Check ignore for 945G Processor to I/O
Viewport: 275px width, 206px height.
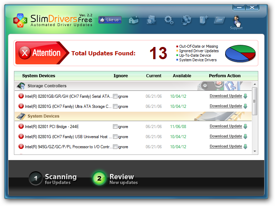click(115, 147)
